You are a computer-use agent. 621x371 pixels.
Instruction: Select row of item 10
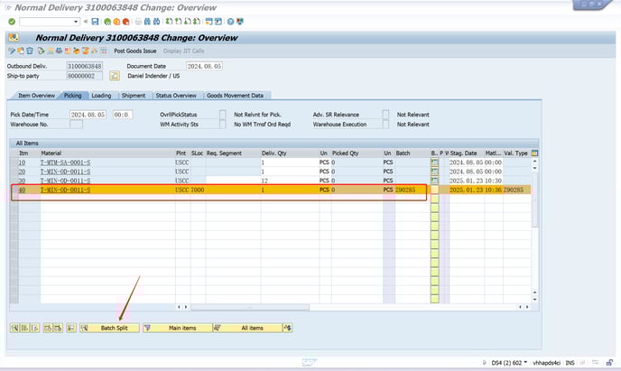point(14,162)
